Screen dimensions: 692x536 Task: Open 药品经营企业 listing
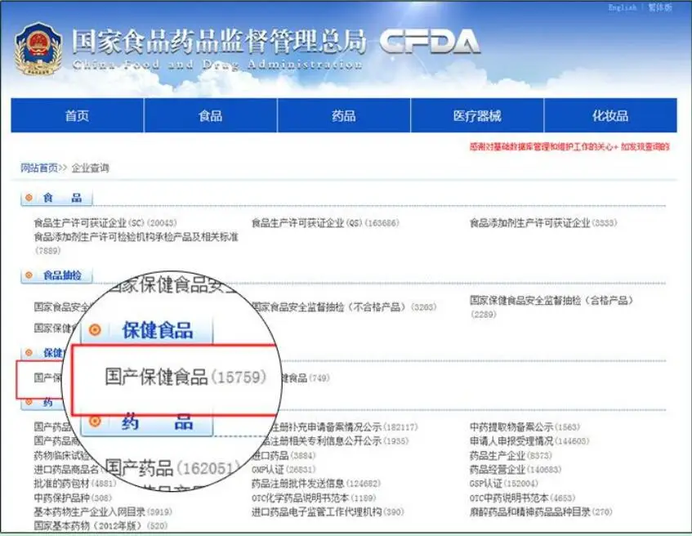click(516, 469)
